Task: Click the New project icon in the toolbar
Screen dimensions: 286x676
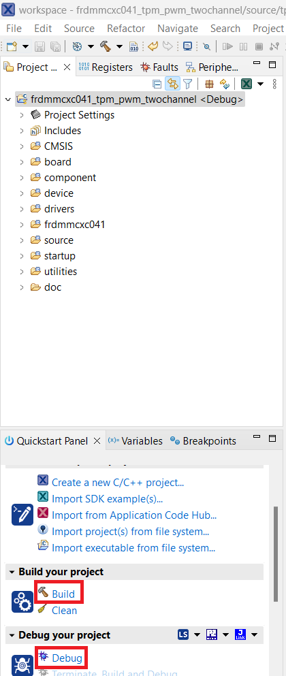Action: click(x=12, y=46)
